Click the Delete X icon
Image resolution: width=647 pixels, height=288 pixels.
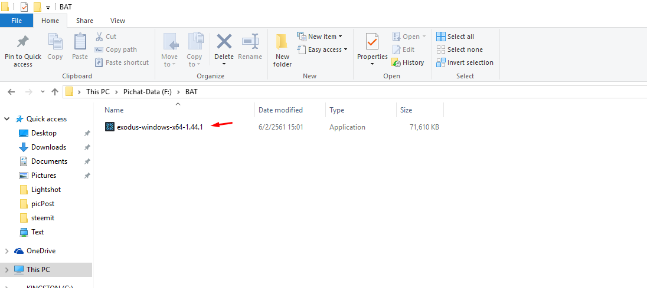224,42
